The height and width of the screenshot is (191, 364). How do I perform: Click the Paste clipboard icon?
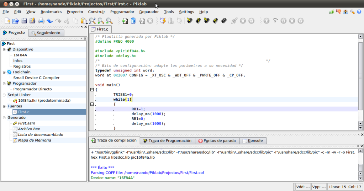[83, 21]
